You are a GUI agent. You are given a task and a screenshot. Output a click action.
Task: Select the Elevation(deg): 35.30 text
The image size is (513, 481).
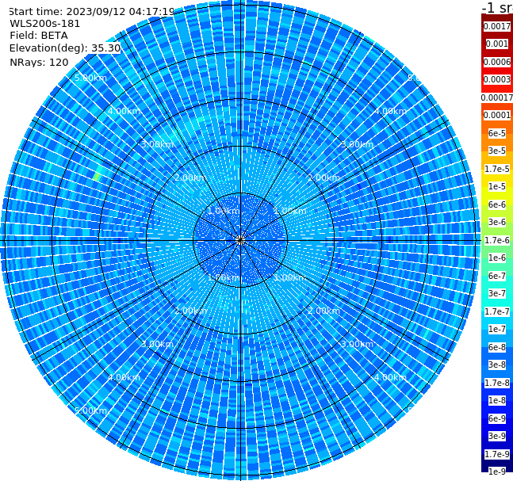pos(65,48)
